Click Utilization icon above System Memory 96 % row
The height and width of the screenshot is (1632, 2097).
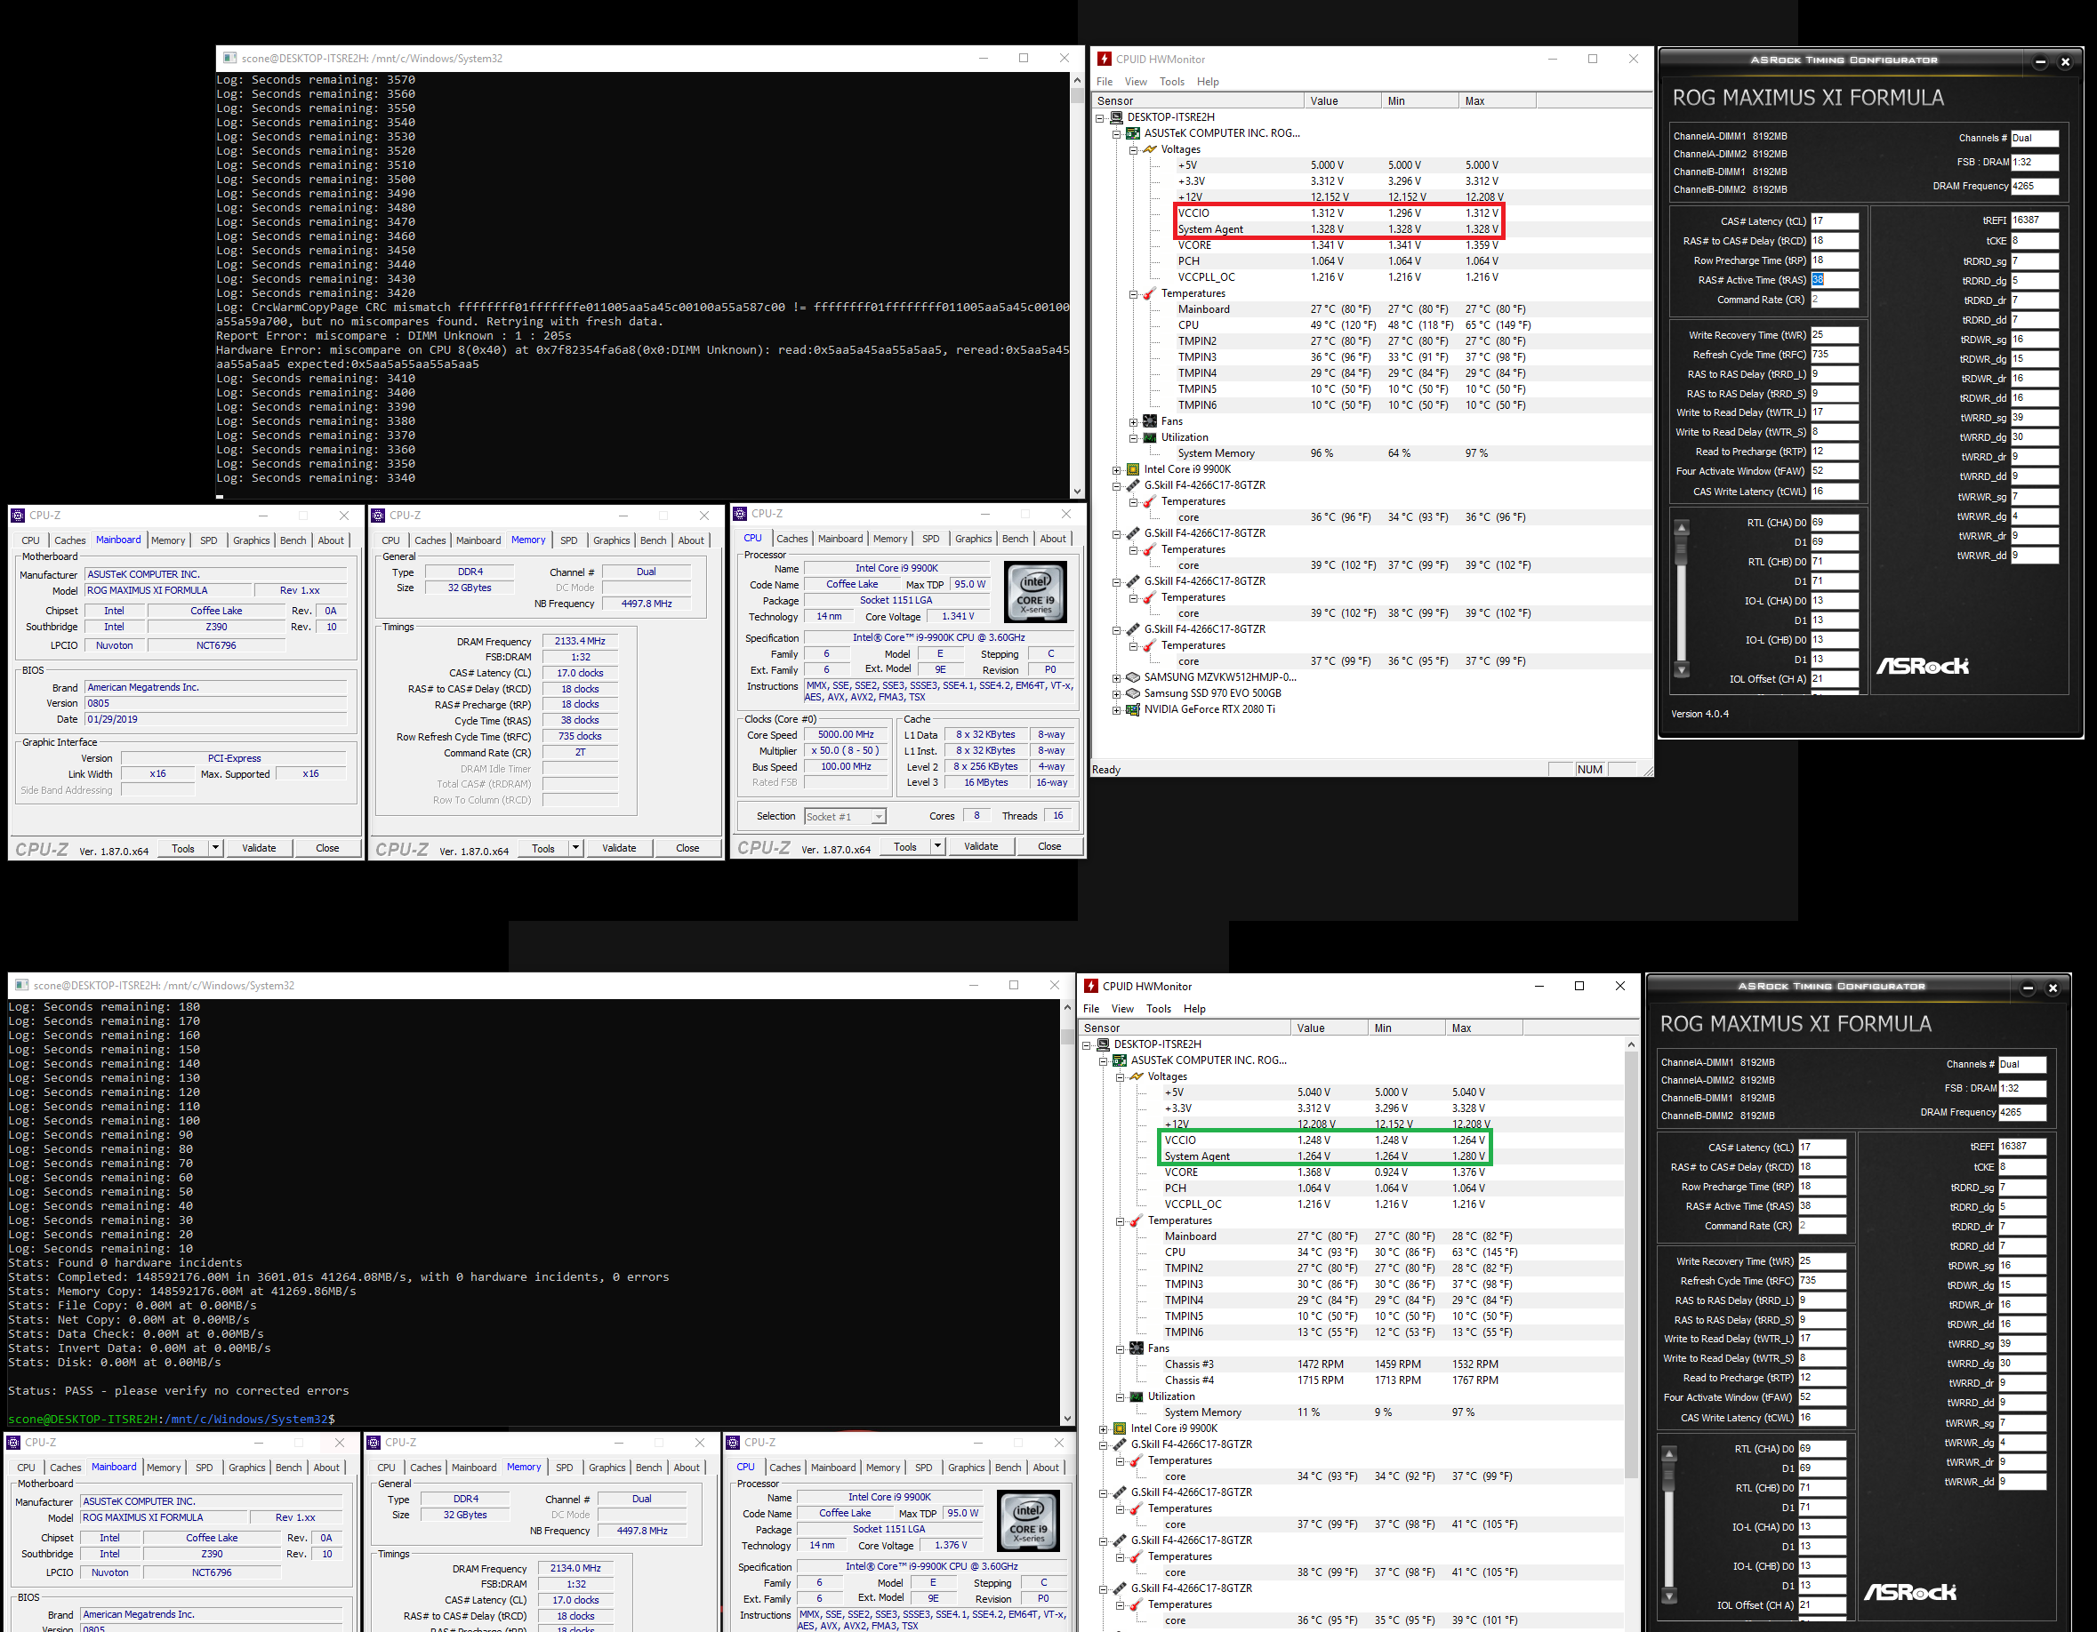point(1149,437)
